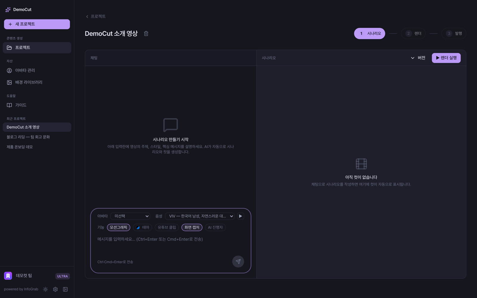Go to step 3 발행
This screenshot has width=477, height=298.
[454, 33]
